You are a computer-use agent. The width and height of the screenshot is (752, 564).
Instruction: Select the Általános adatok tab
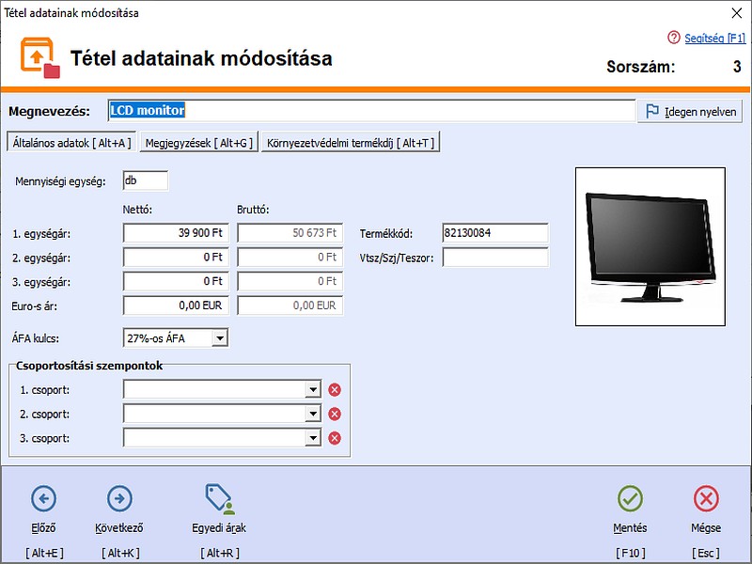(71, 143)
